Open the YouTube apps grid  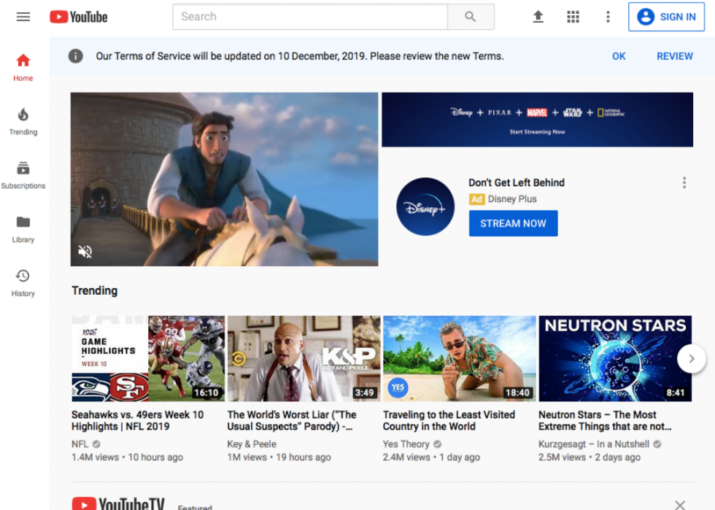pos(573,17)
